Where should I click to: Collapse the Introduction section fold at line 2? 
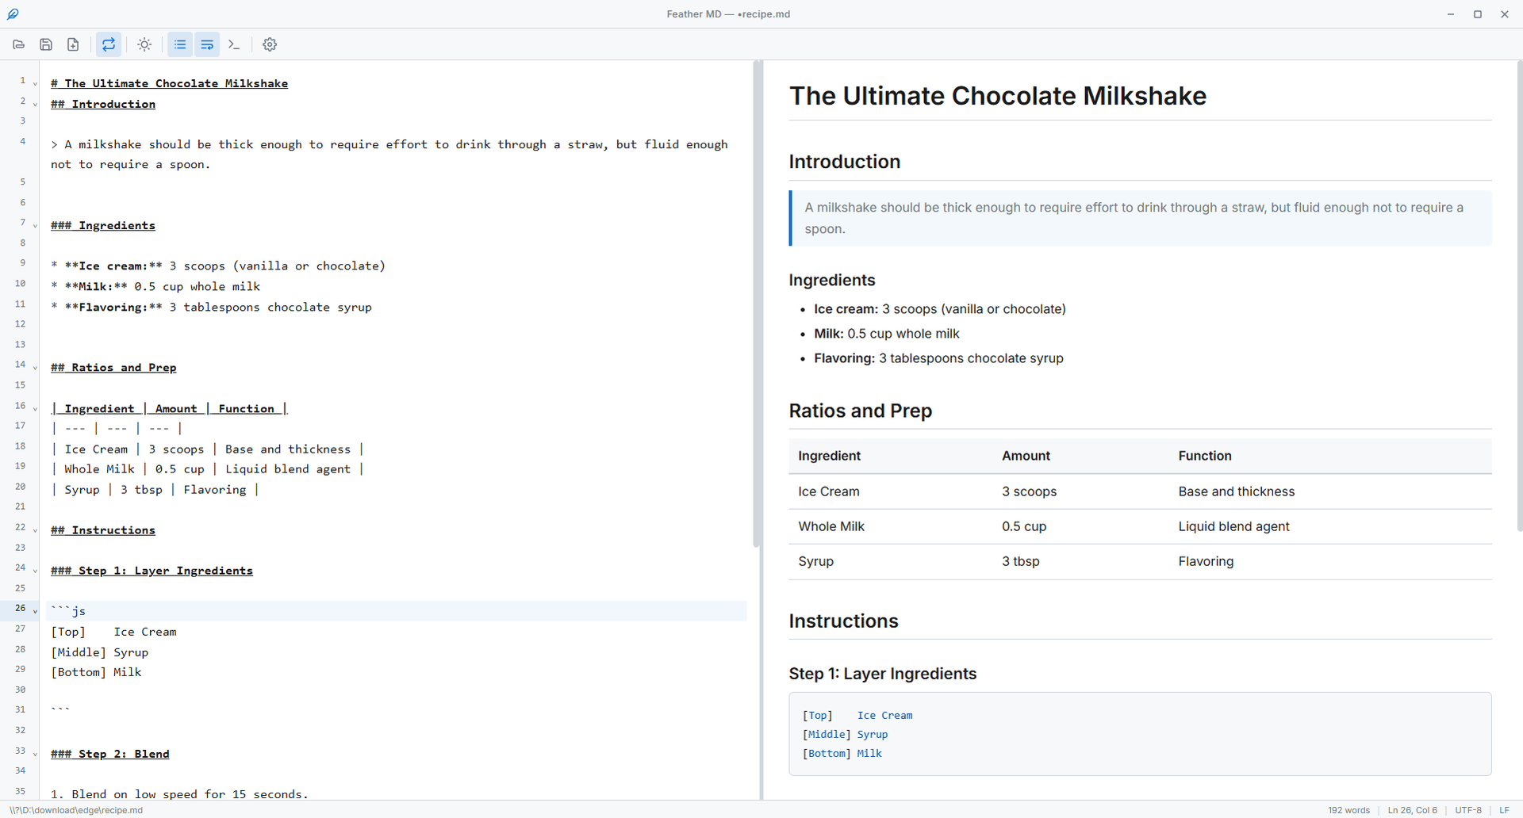click(x=35, y=104)
